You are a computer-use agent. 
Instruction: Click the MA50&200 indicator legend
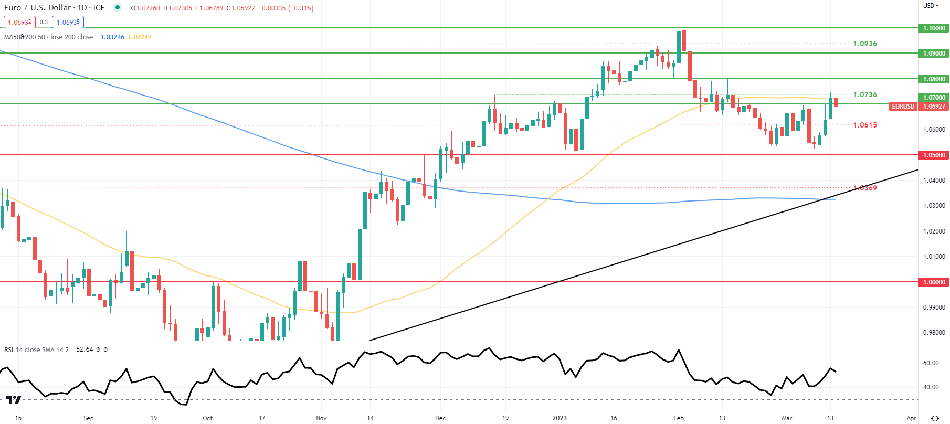pyautogui.click(x=48, y=37)
